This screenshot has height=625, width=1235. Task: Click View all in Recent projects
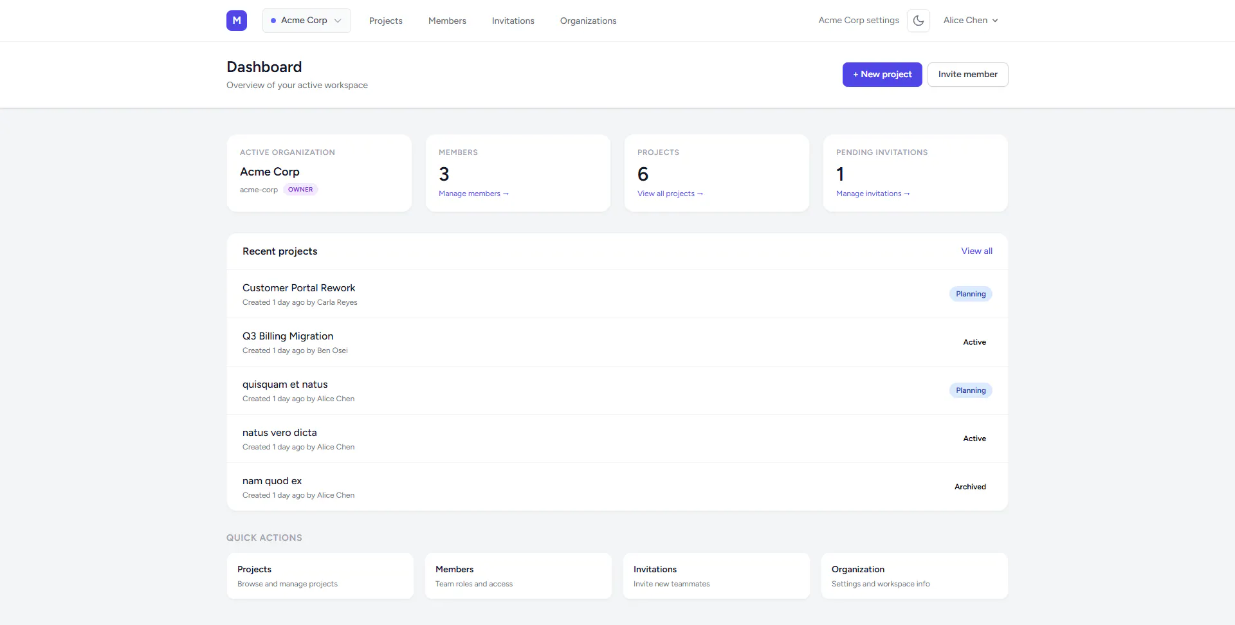(976, 251)
